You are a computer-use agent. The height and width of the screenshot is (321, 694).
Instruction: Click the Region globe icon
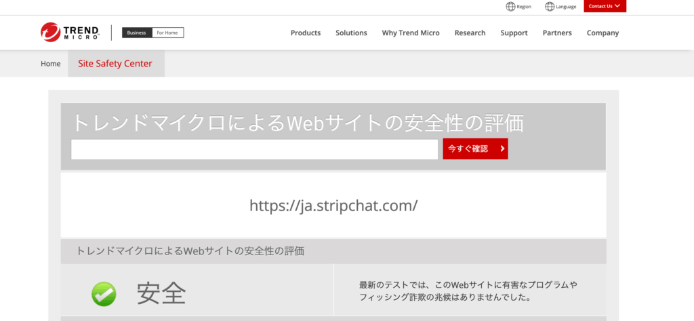[x=511, y=6]
